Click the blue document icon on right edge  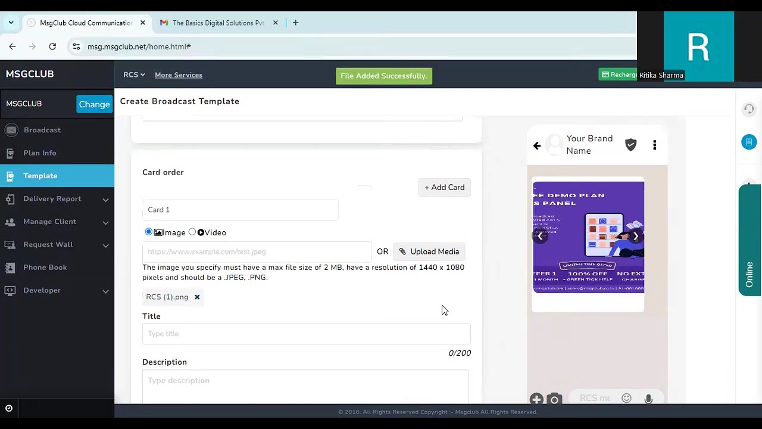click(x=749, y=142)
